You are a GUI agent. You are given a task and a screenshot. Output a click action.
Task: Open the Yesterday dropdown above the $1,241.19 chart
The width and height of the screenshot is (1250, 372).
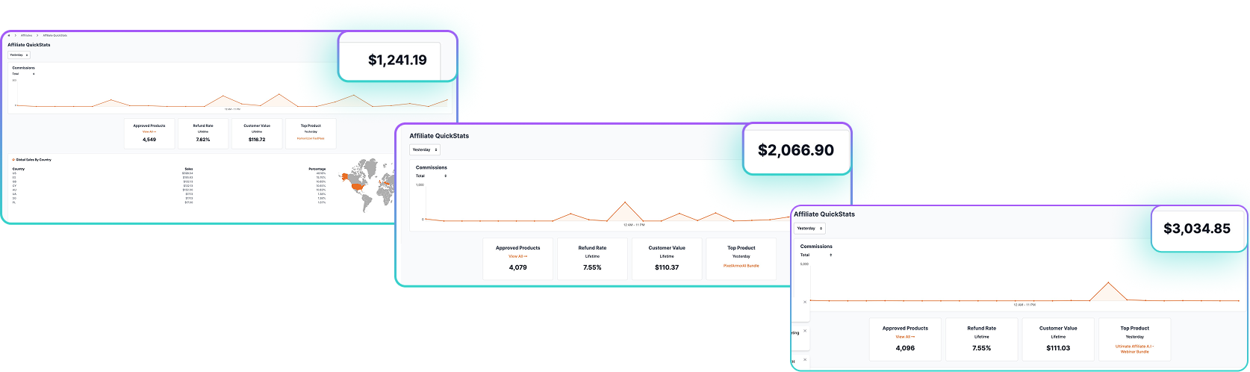coord(19,55)
